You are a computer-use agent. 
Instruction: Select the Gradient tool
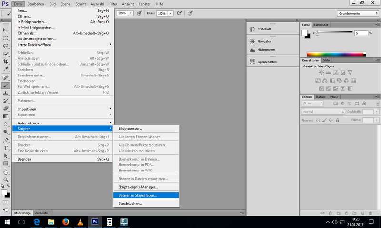click(6, 116)
